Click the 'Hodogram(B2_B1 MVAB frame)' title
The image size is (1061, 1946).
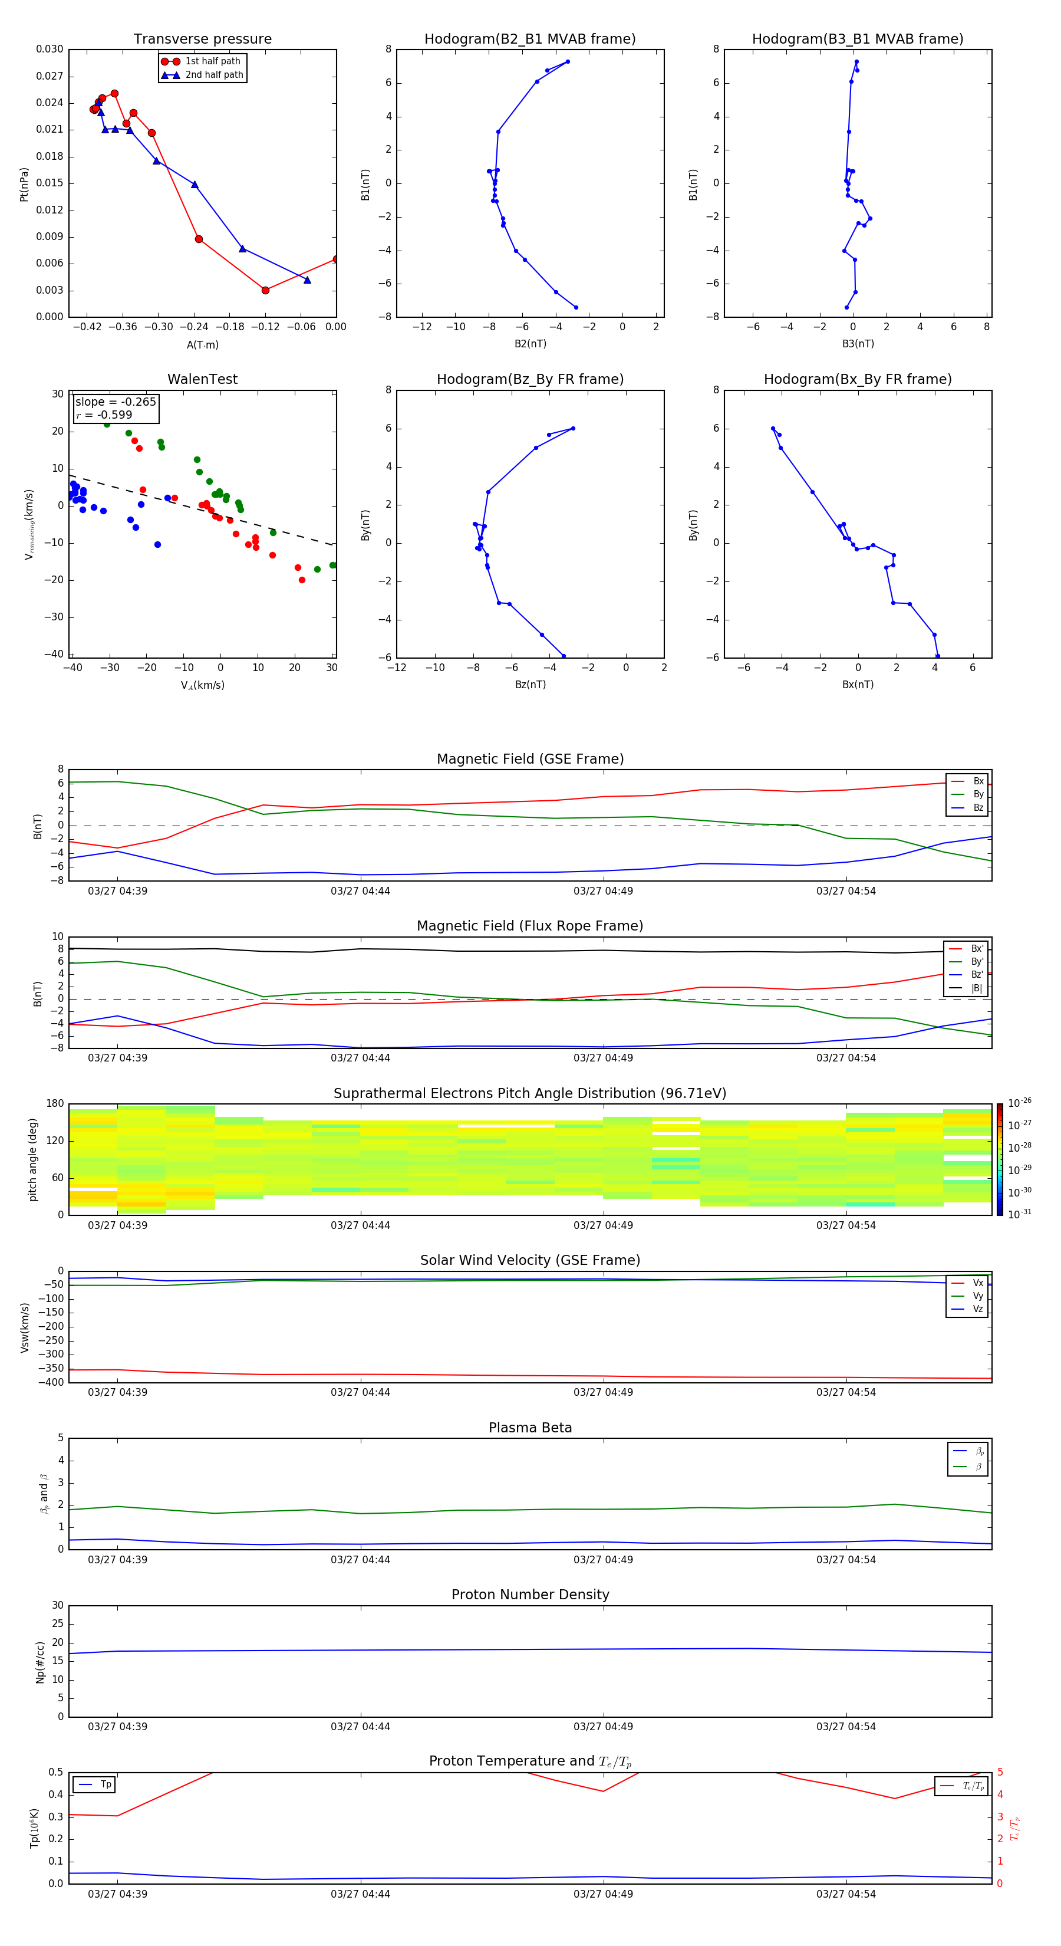coord(530,40)
